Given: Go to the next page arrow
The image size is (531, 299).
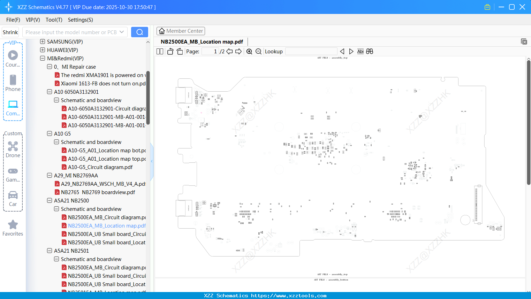Looking at the screenshot, I should pos(238,52).
